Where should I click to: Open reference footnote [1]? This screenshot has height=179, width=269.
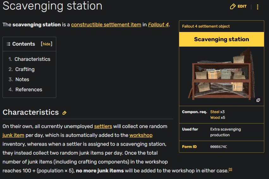point(230,169)
